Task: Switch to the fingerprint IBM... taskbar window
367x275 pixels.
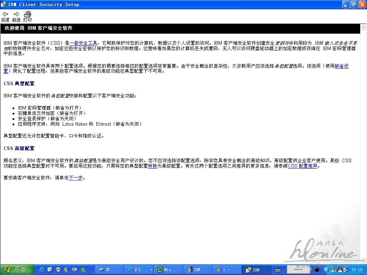Action: [197, 270]
